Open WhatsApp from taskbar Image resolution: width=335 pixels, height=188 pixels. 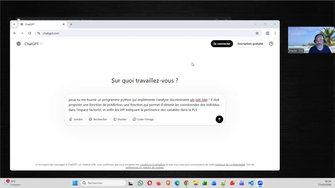(140, 183)
